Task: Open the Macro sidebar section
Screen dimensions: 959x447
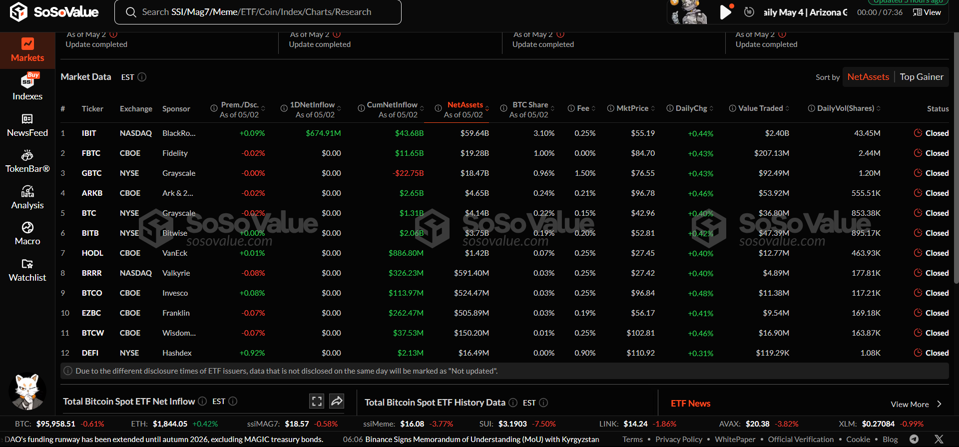Action: [27, 234]
